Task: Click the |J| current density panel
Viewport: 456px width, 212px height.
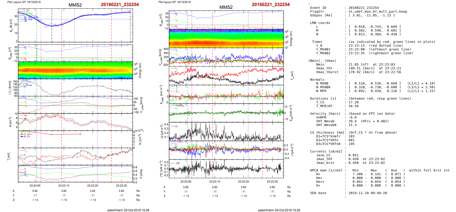Action: pyautogui.click(x=226, y=132)
